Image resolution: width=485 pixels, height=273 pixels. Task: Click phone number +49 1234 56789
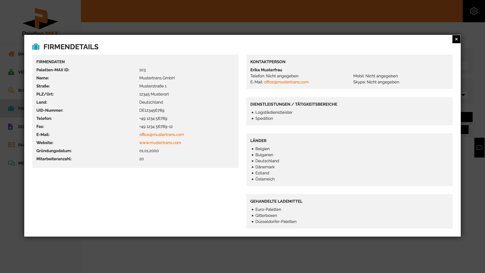[153, 119]
